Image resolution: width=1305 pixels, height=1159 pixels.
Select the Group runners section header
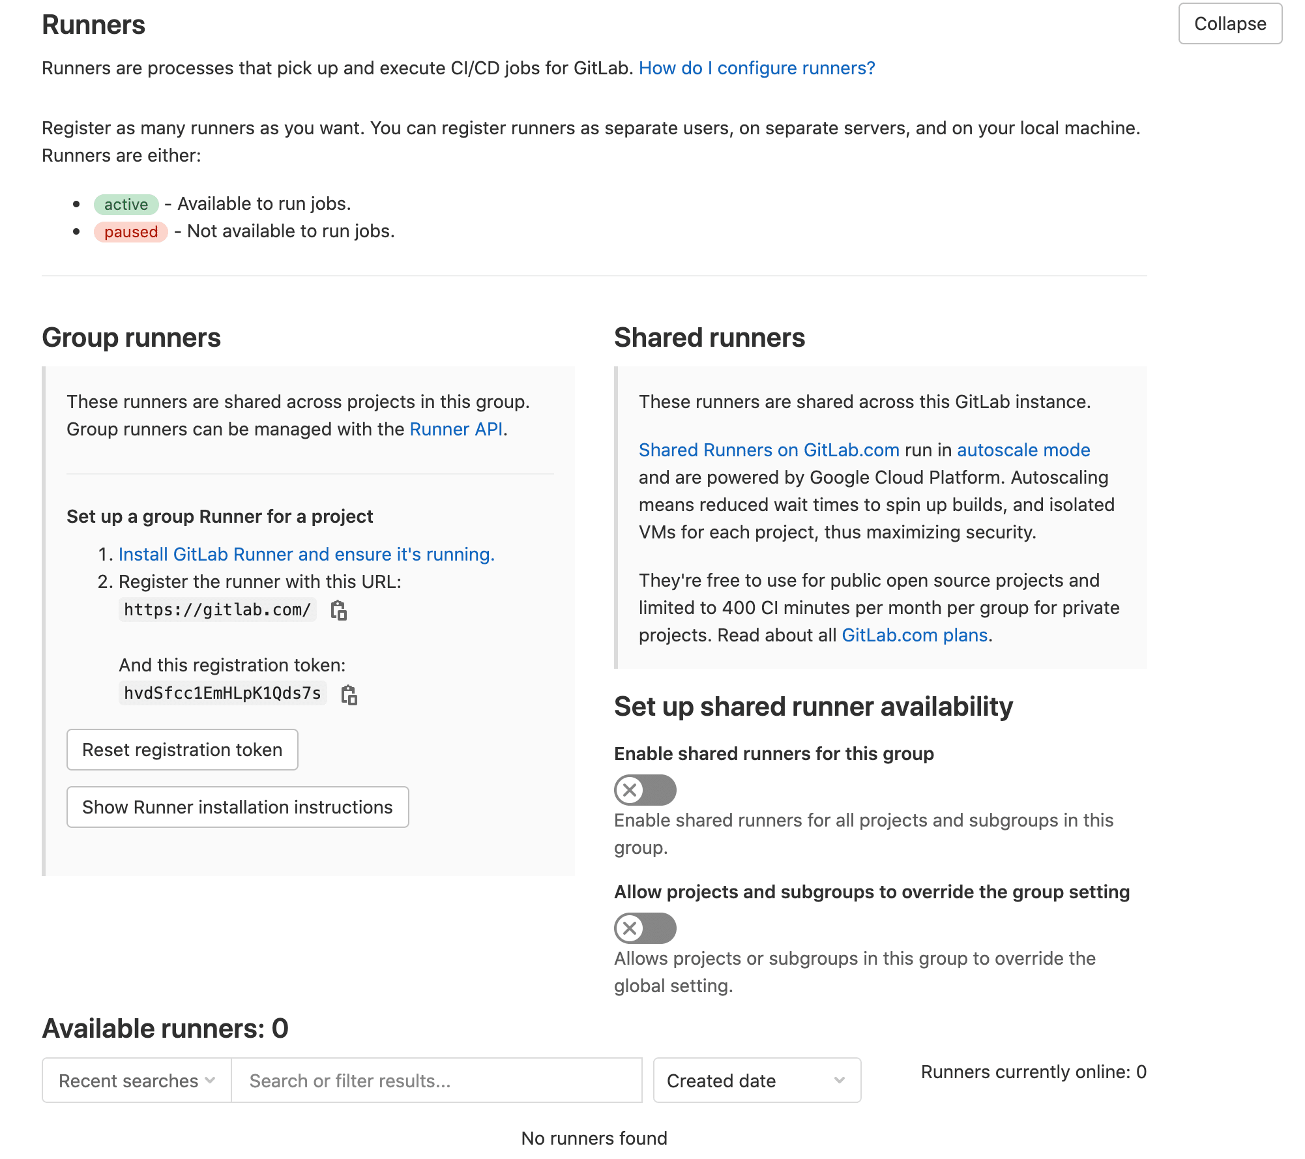point(131,337)
